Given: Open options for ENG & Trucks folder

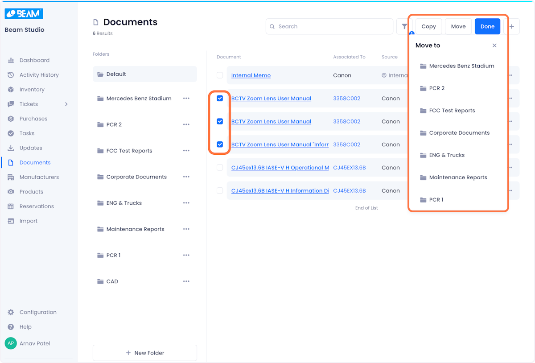Looking at the screenshot, I should tap(186, 203).
